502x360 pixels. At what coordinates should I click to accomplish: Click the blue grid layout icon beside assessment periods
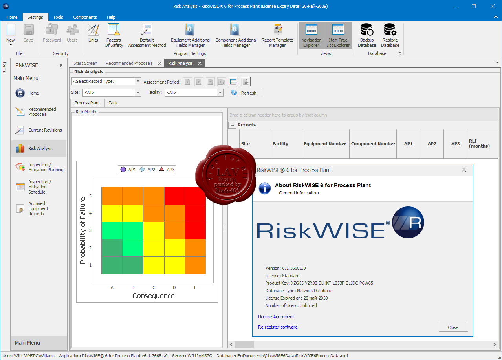click(233, 82)
